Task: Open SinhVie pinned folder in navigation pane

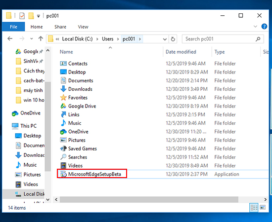Action: click(29, 61)
